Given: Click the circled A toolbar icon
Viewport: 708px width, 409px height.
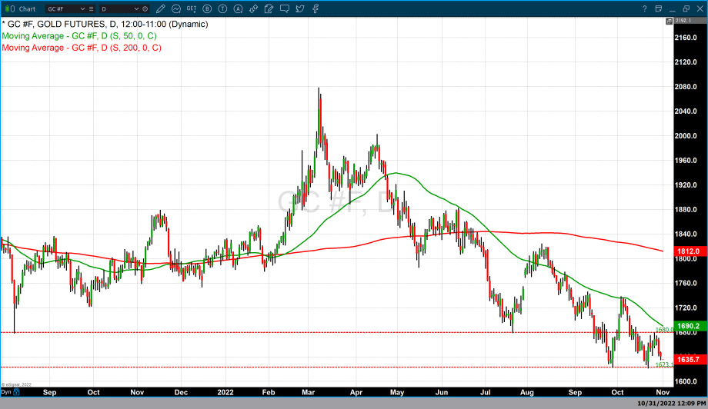Looking at the screenshot, I should pos(238,8).
